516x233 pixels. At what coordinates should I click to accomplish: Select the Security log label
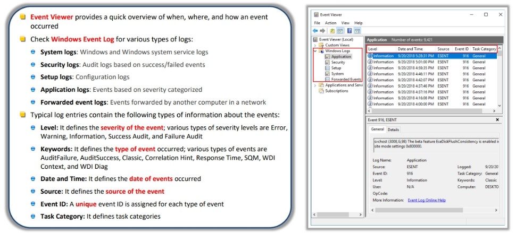(338, 62)
